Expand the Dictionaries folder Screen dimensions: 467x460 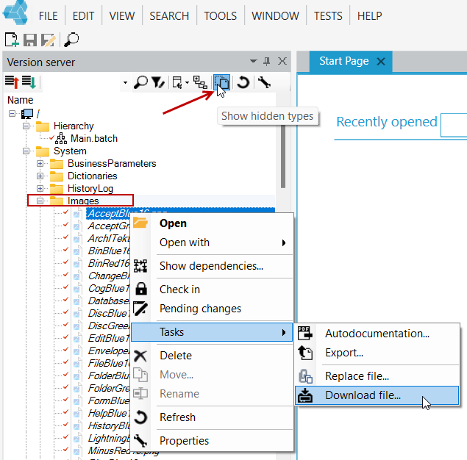pyautogui.click(x=40, y=176)
